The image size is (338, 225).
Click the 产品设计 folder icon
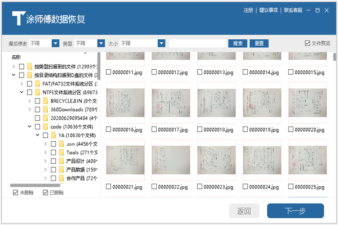[61, 161]
